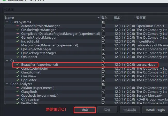The image size is (168, 116).
Task: Click the 过滤器 filter input field
Action: click(85, 10)
